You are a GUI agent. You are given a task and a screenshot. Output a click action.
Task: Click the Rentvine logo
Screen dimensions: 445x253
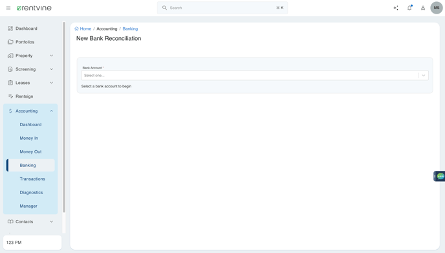click(34, 8)
